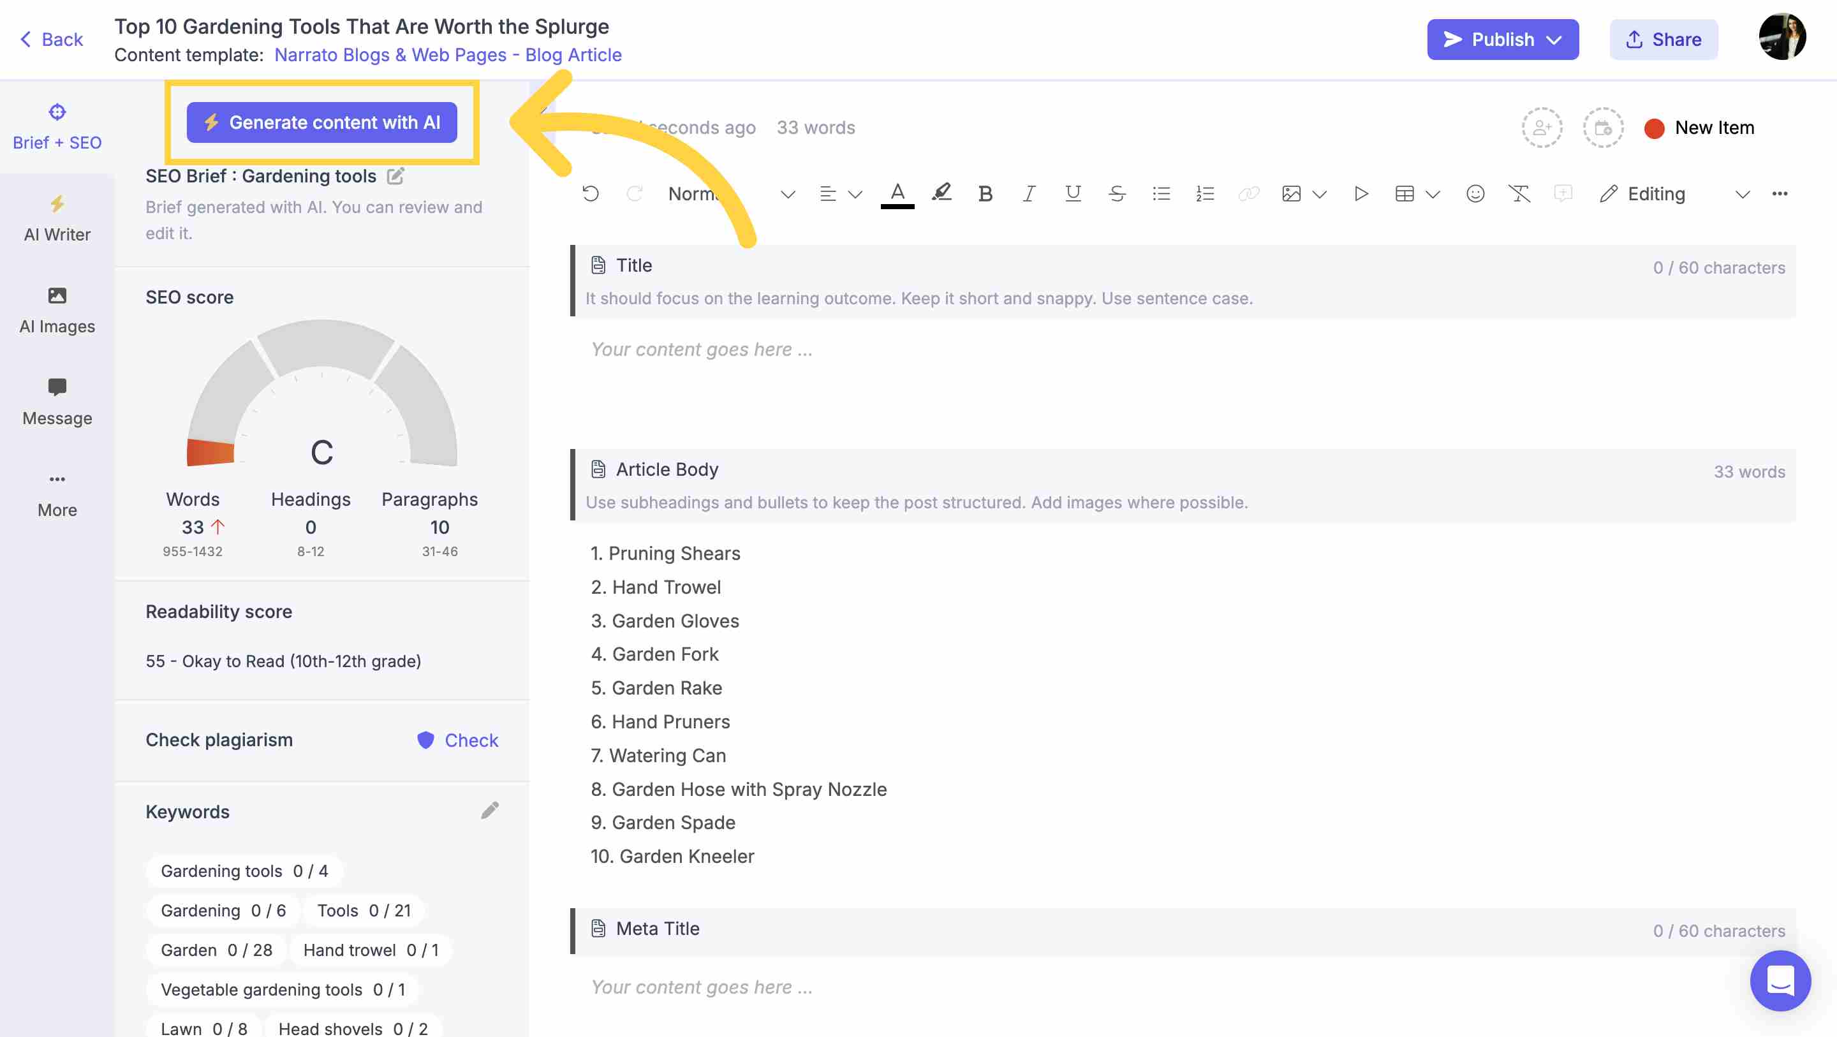Apply a bulleted list

click(1161, 193)
